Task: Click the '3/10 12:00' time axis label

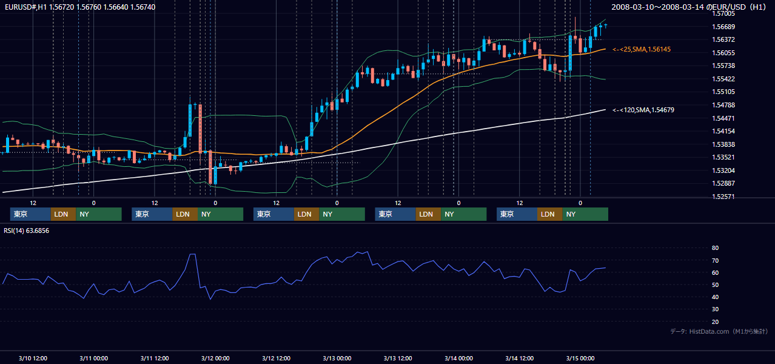Action: coord(33,358)
